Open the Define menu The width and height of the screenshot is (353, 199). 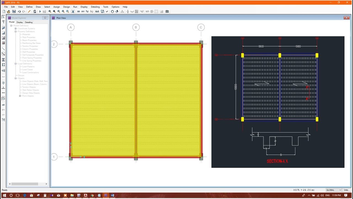pos(30,7)
